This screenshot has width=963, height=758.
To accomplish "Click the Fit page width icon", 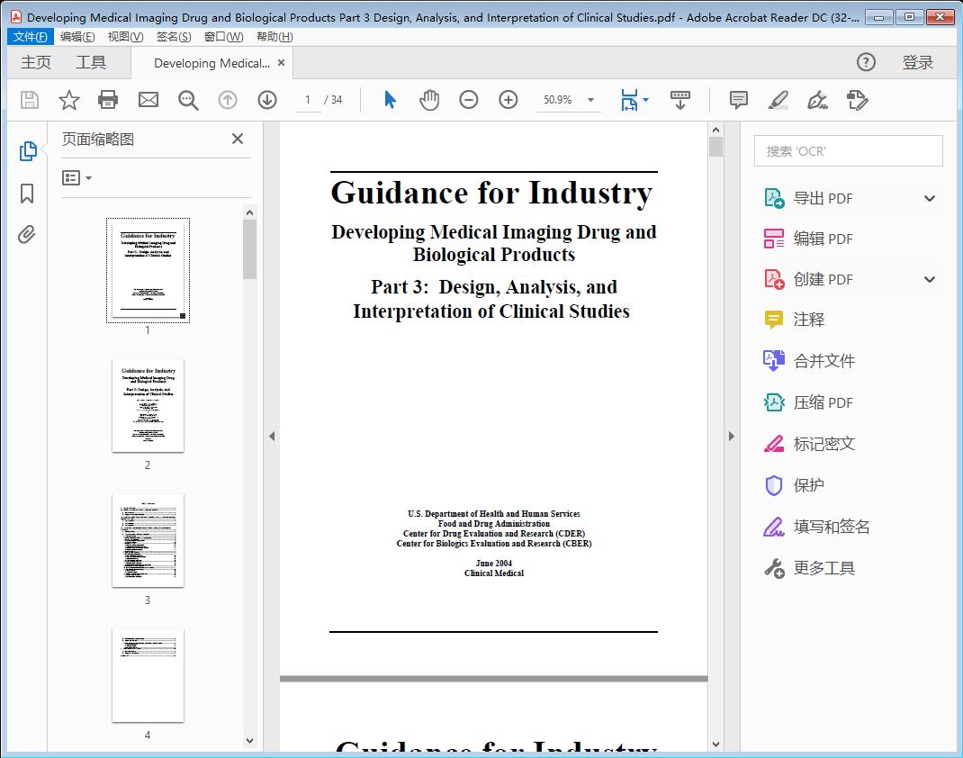I will pyautogui.click(x=629, y=100).
